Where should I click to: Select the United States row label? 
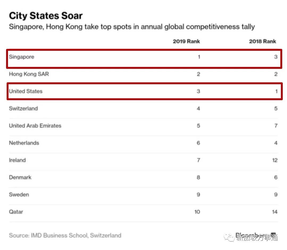pyautogui.click(x=26, y=91)
